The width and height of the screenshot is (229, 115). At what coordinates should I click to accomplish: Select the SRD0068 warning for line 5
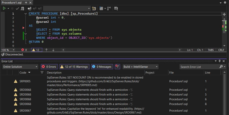(112, 95)
